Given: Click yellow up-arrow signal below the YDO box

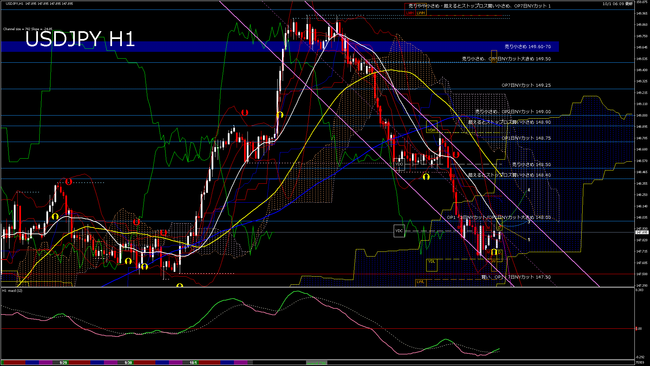Looking at the screenshot, I should pyautogui.click(x=426, y=177).
